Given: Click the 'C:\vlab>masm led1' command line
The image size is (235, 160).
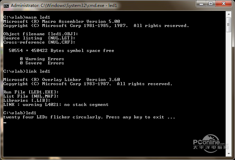Looking at the screenshot, I should [x=27, y=17].
